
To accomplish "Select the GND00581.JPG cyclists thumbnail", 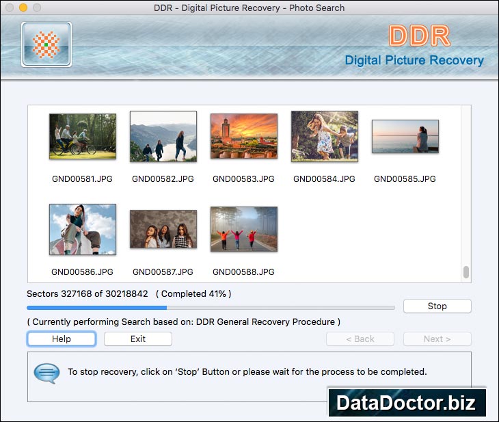I will click(x=83, y=137).
